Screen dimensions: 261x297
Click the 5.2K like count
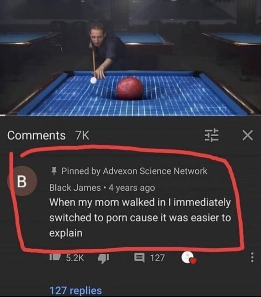[x=75, y=258]
